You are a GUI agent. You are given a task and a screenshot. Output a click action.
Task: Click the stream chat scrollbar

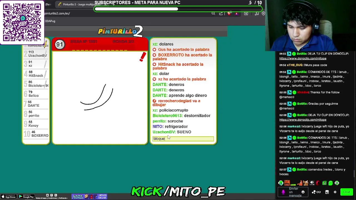point(354,174)
